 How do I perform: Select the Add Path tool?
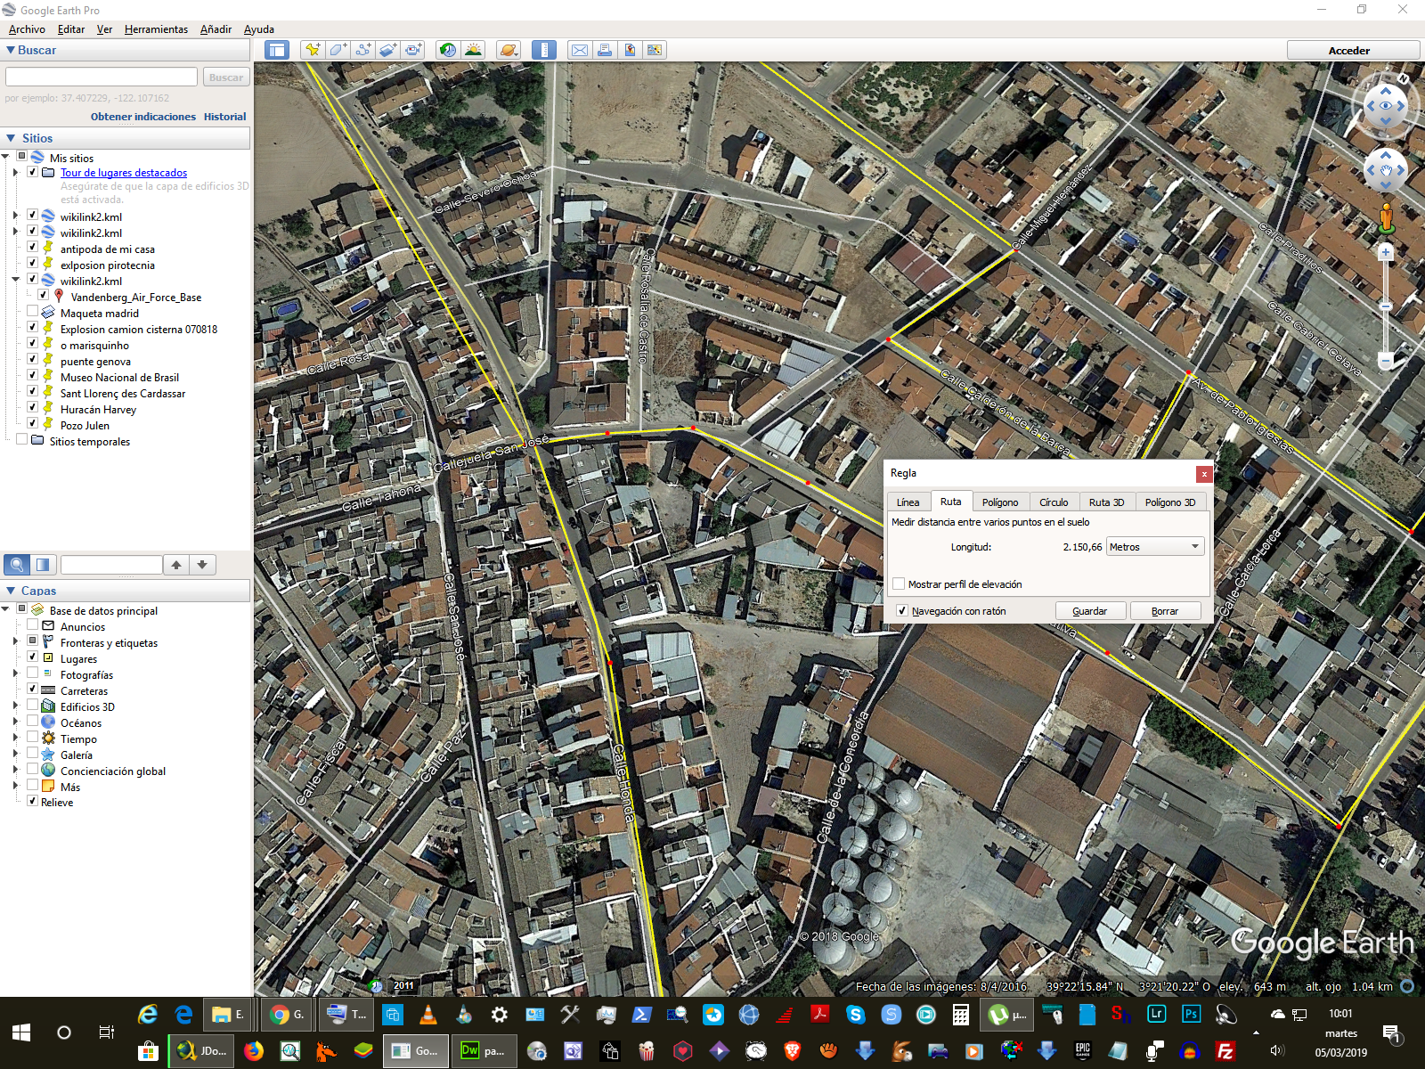pyautogui.click(x=362, y=50)
